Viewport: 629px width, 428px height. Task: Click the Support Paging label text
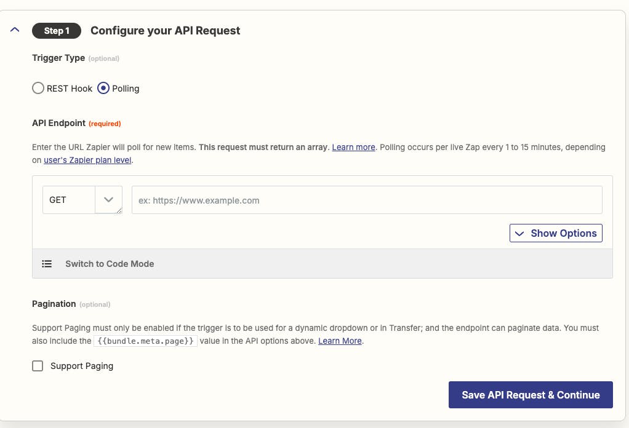click(82, 366)
